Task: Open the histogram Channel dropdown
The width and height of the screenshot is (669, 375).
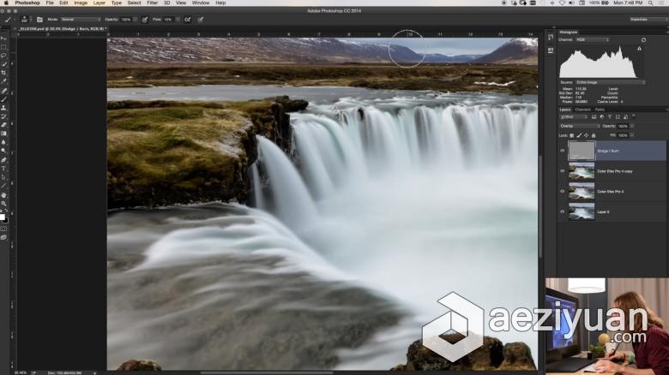Action: point(592,39)
